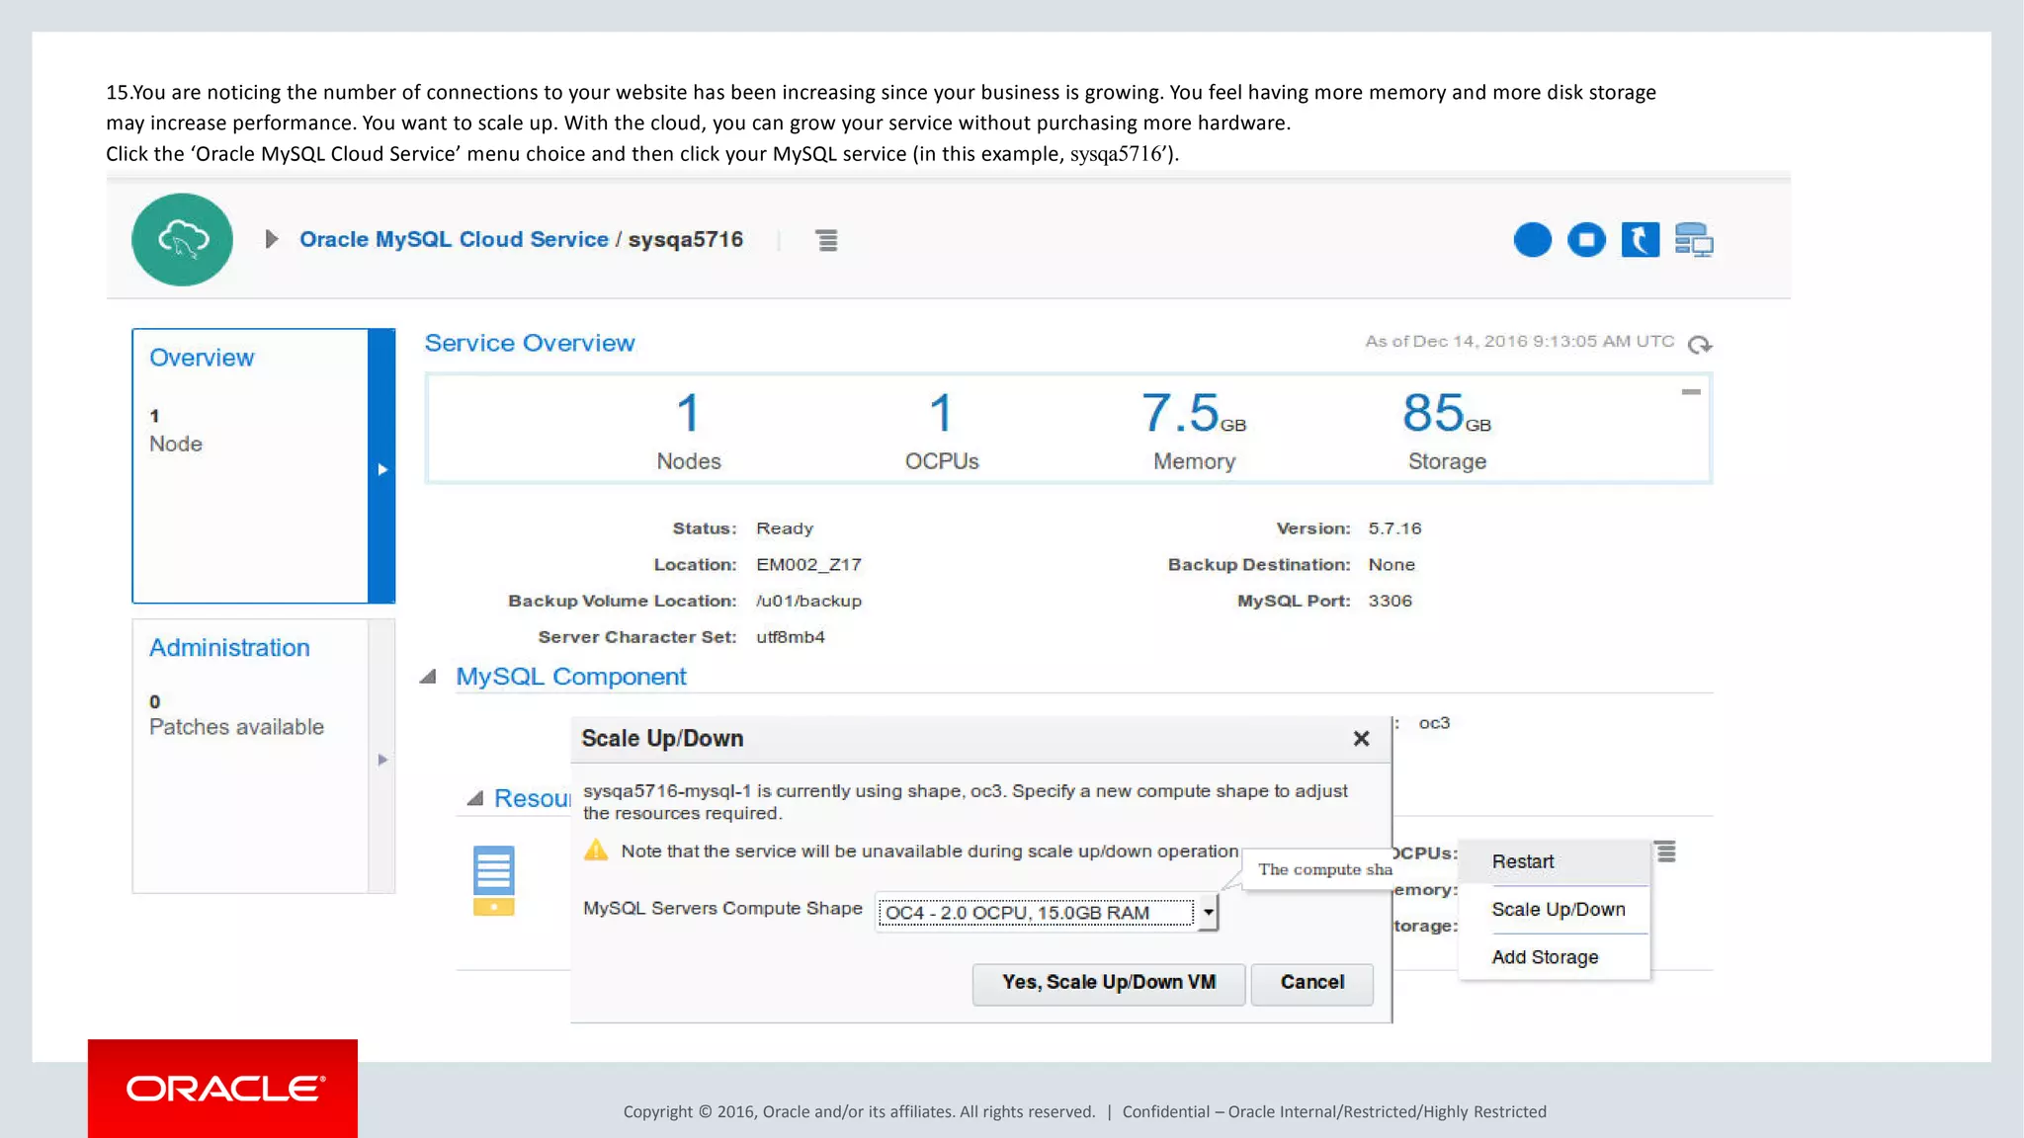Click the white arrow on Overview tile
The height and width of the screenshot is (1138, 2024).
382,469
